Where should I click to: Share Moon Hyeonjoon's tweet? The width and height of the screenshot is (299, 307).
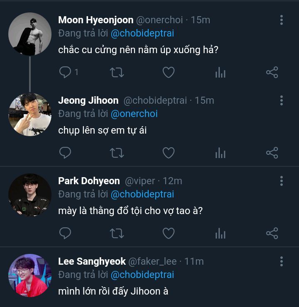272,73
